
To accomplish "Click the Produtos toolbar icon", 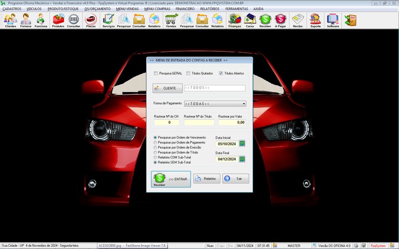I will (x=58, y=20).
